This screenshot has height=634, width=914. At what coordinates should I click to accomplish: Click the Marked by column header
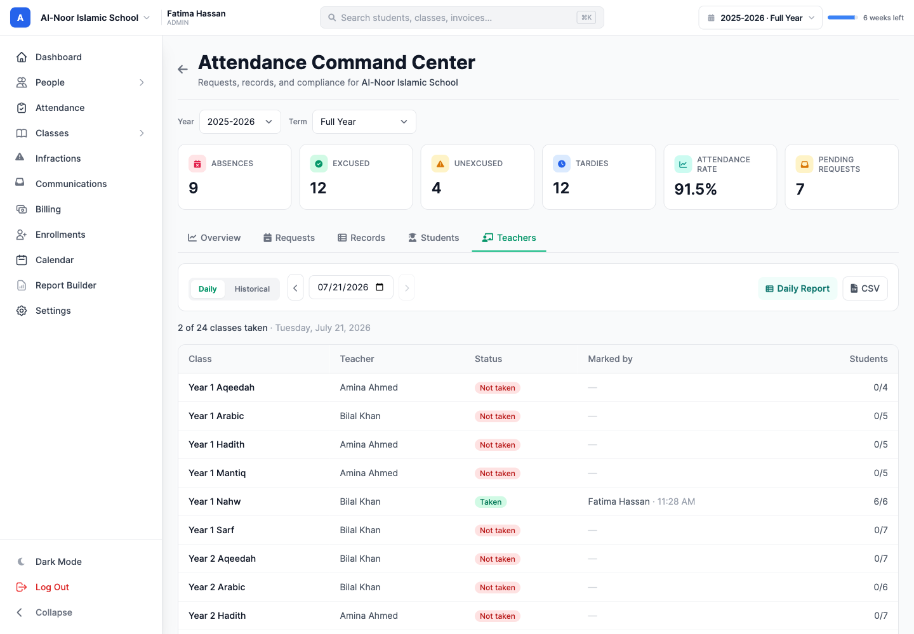click(610, 359)
